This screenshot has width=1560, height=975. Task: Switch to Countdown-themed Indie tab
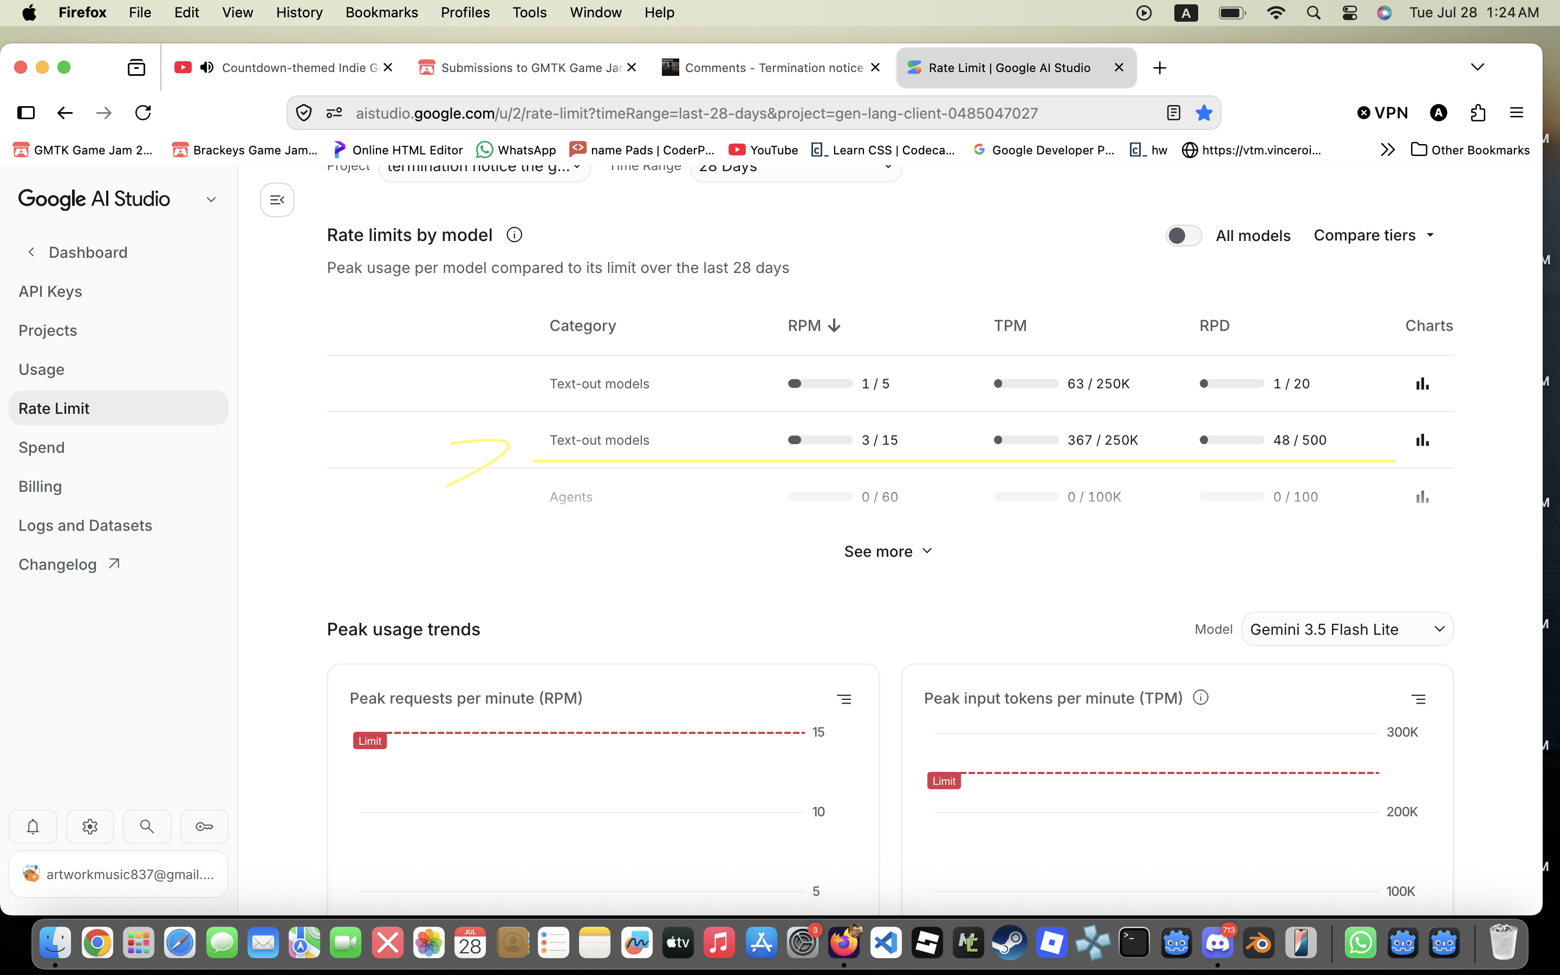click(x=284, y=68)
